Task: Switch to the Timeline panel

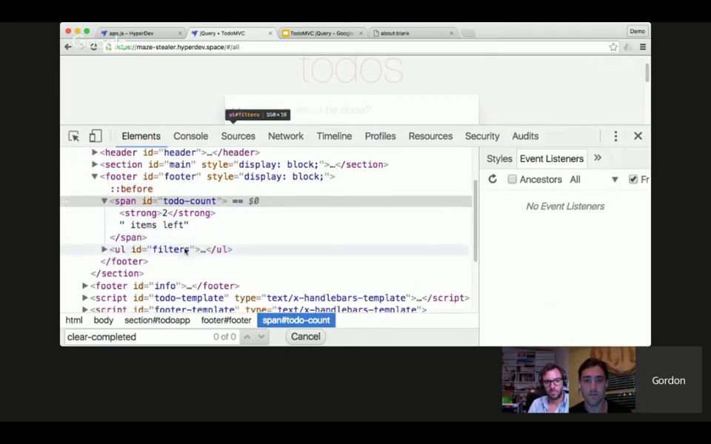Action: (334, 136)
